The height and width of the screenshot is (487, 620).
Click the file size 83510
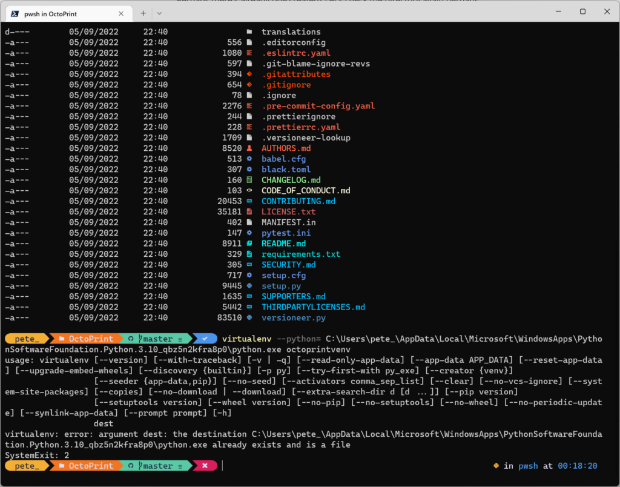click(229, 317)
